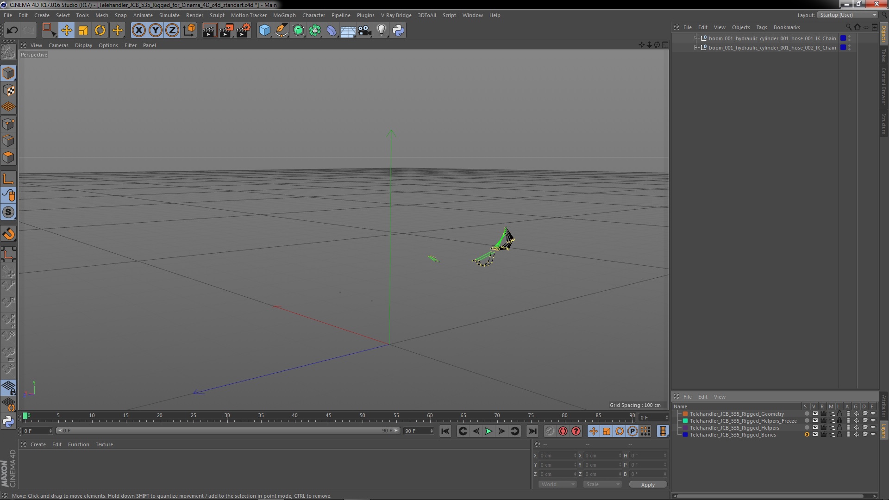
Task: Click the Array modeling objects icon
Action: [x=315, y=31]
